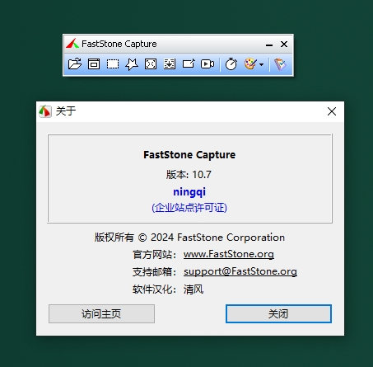
Task: Click the 版本: 10.7 text
Action: click(189, 175)
